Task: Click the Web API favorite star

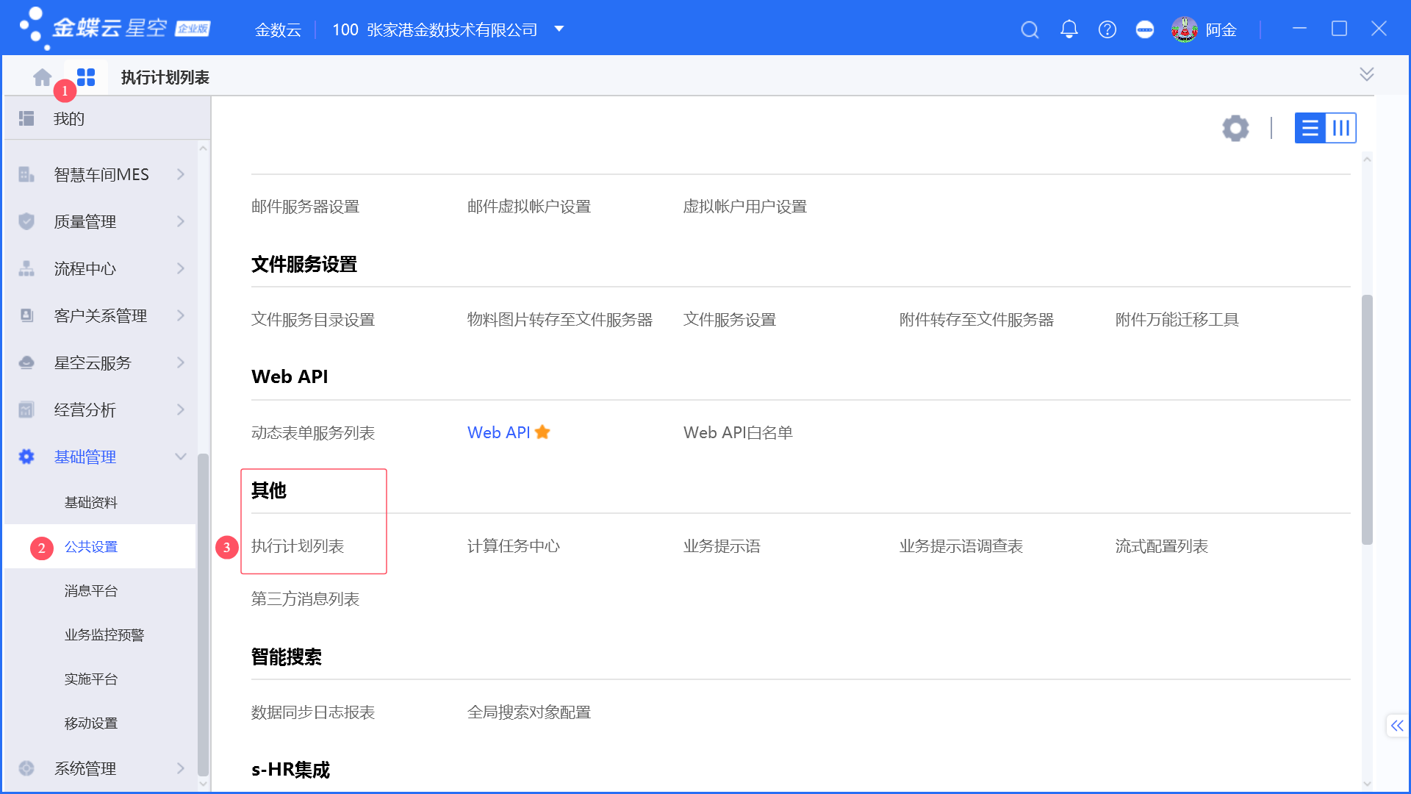Action: click(542, 432)
